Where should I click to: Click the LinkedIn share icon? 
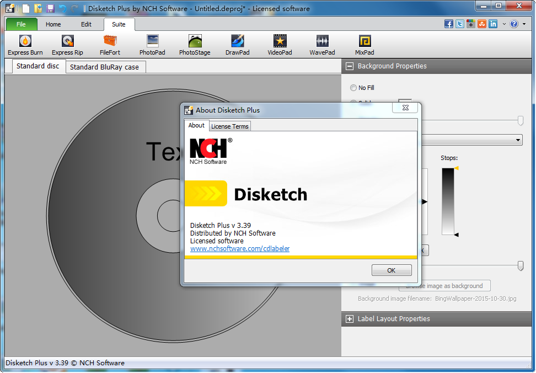[x=493, y=24]
